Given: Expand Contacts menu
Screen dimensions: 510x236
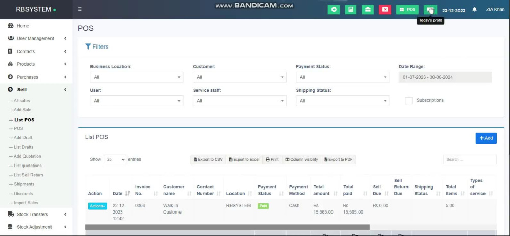Looking at the screenshot, I should click(x=36, y=51).
